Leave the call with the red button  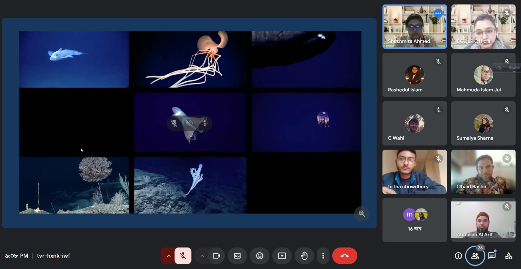tap(345, 256)
